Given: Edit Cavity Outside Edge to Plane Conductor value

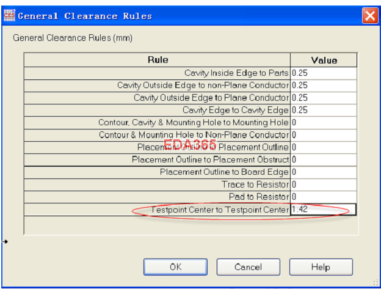Looking at the screenshot, I should coord(324,98).
